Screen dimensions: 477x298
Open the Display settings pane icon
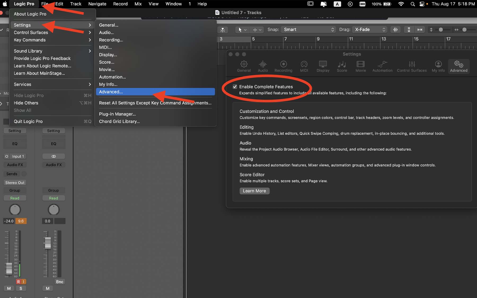tap(323, 66)
